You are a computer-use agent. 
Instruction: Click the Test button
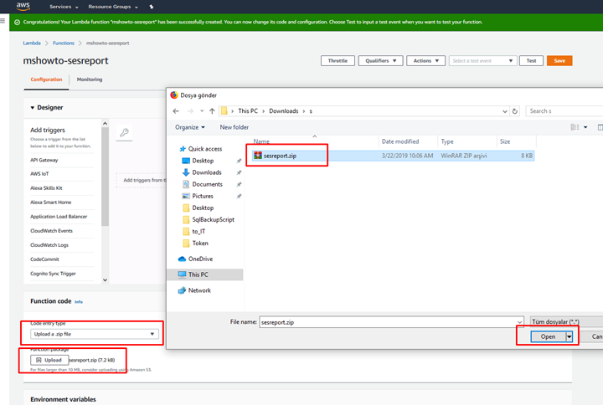(x=531, y=61)
